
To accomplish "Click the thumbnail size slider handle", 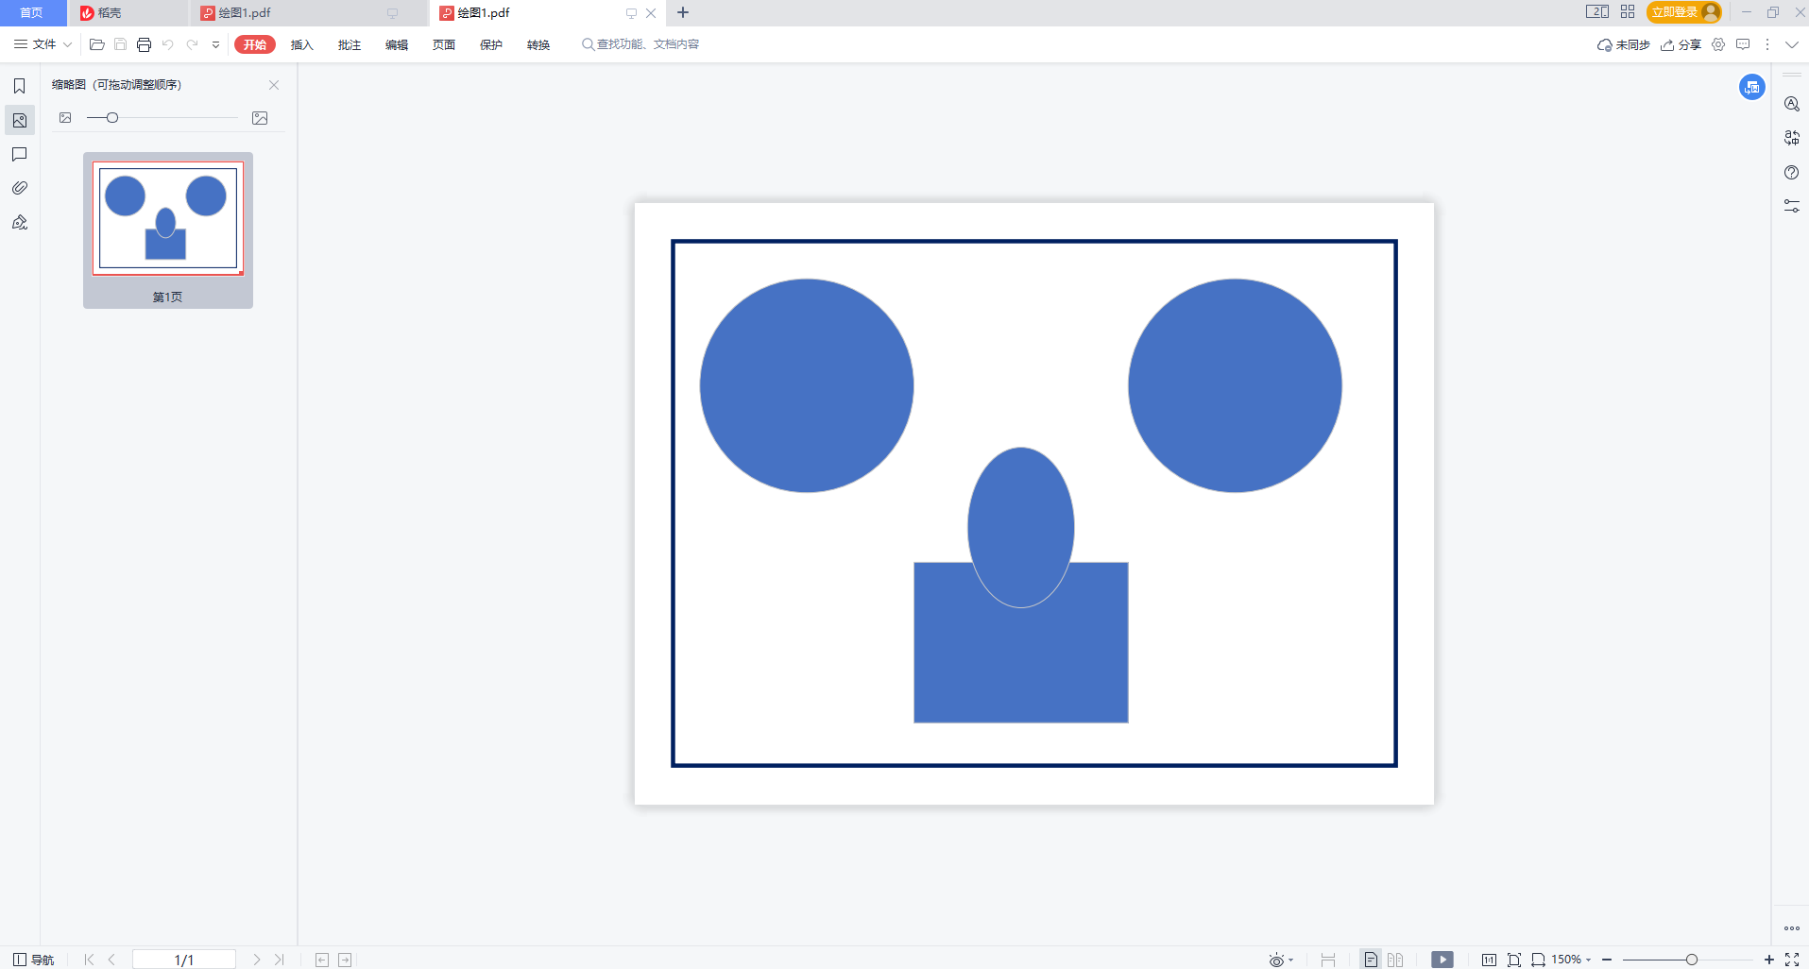I will 112,118.
